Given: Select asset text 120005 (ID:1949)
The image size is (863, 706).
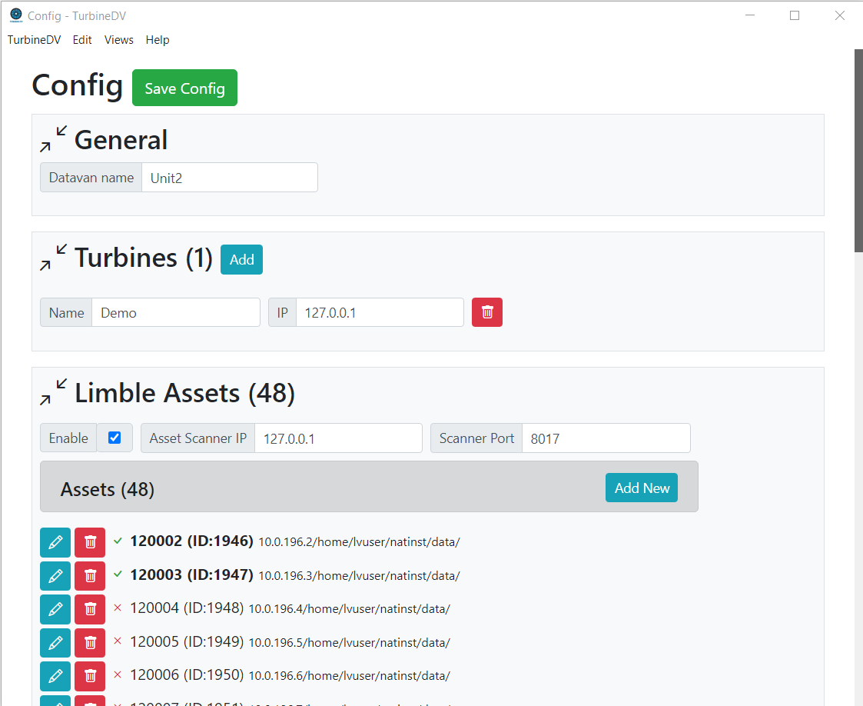Looking at the screenshot, I should (187, 641).
